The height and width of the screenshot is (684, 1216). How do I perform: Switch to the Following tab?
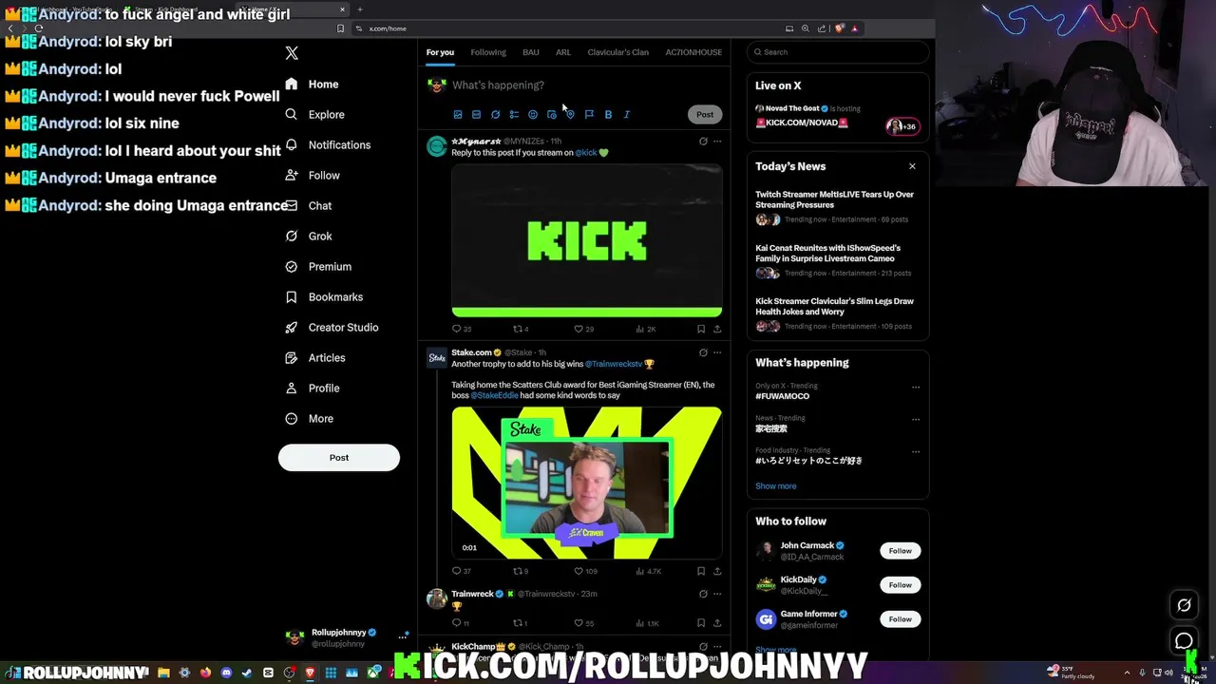coord(488,52)
